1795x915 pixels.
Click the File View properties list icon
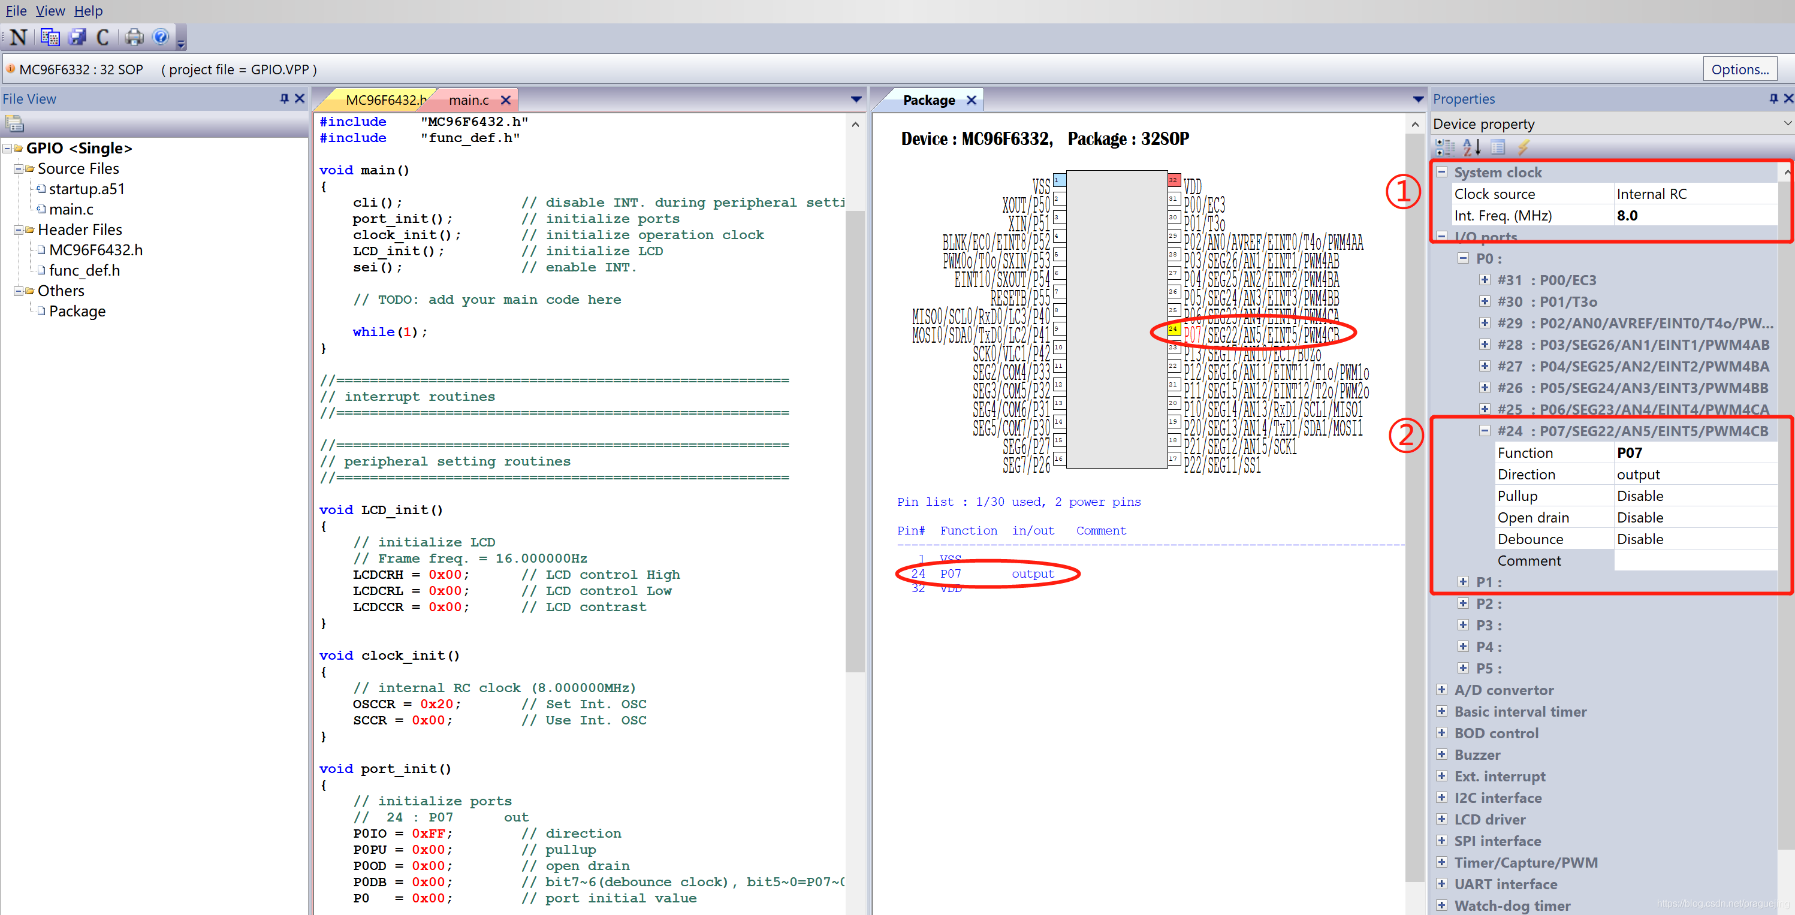click(x=14, y=124)
